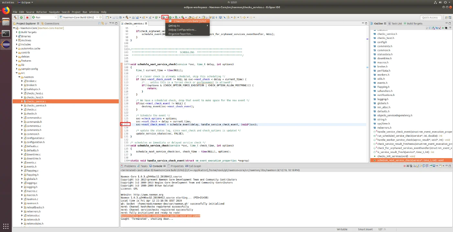453x232 pixels.
Task: Switch to the Task List tab
Action: point(395,23)
